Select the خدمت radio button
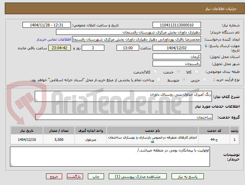Image resolution: width=245 pixels, height=185 pixels. click(x=178, y=72)
